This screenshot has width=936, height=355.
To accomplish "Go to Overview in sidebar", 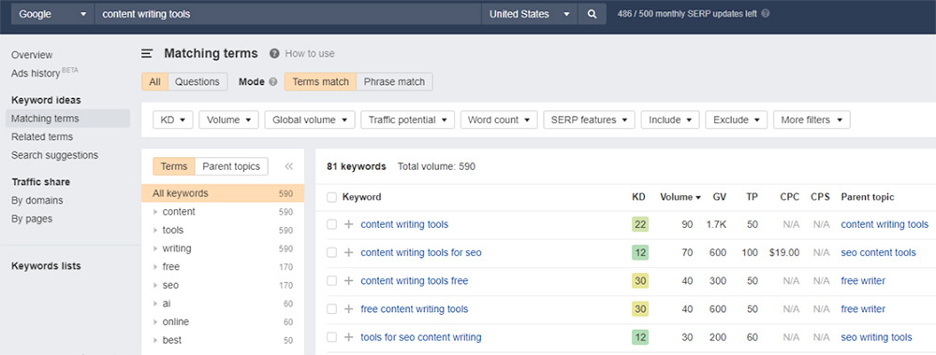I will (x=32, y=55).
